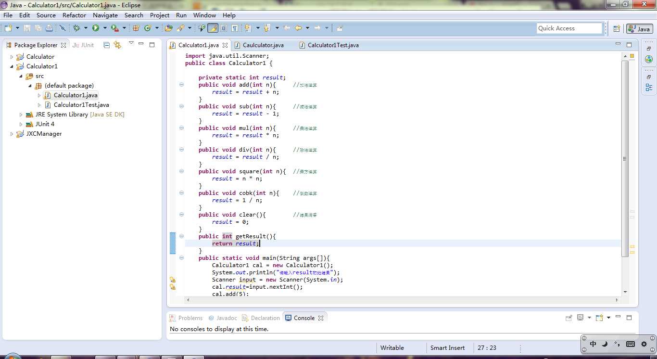Viewport: 657px width, 359px height.
Task: Collapse the add method fold marker
Action: click(x=181, y=85)
